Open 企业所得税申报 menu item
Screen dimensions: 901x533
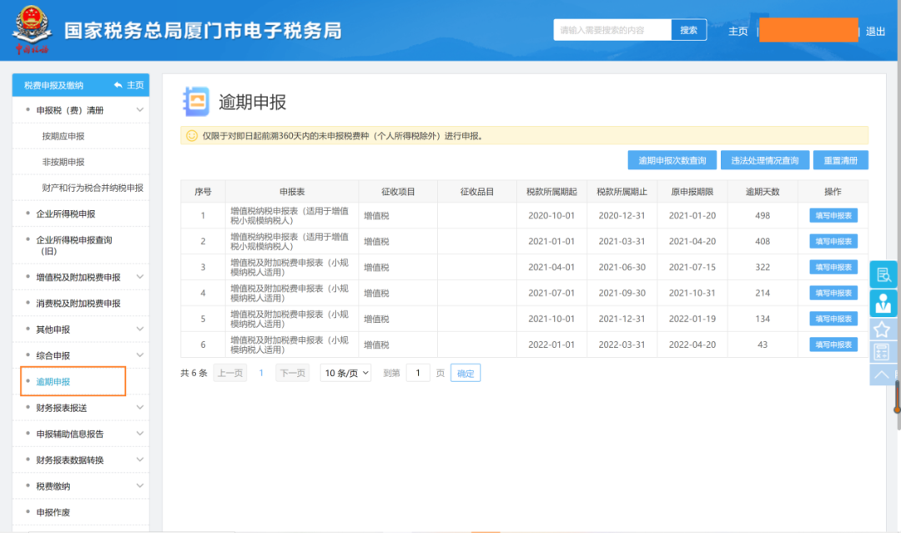tap(66, 214)
